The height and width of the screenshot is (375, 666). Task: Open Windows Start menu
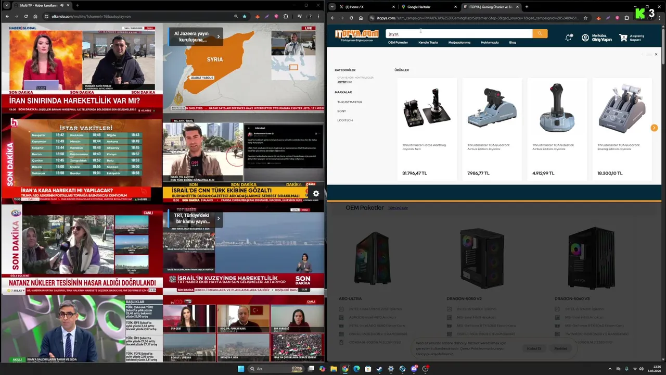tap(241, 369)
